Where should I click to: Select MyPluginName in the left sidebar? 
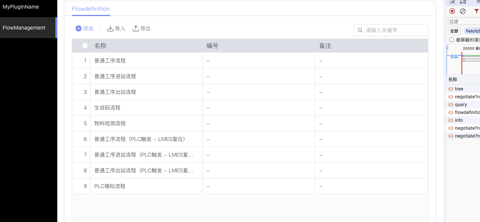click(x=21, y=7)
